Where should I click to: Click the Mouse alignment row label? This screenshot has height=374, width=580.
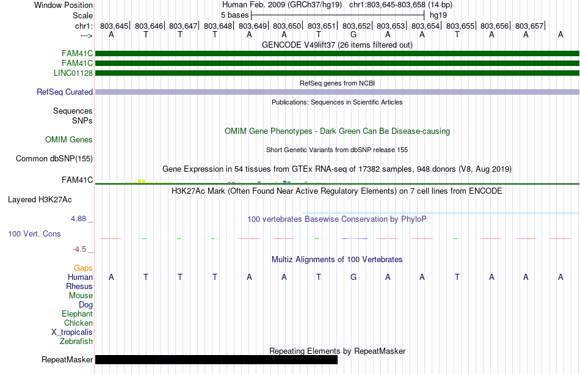coord(81,296)
